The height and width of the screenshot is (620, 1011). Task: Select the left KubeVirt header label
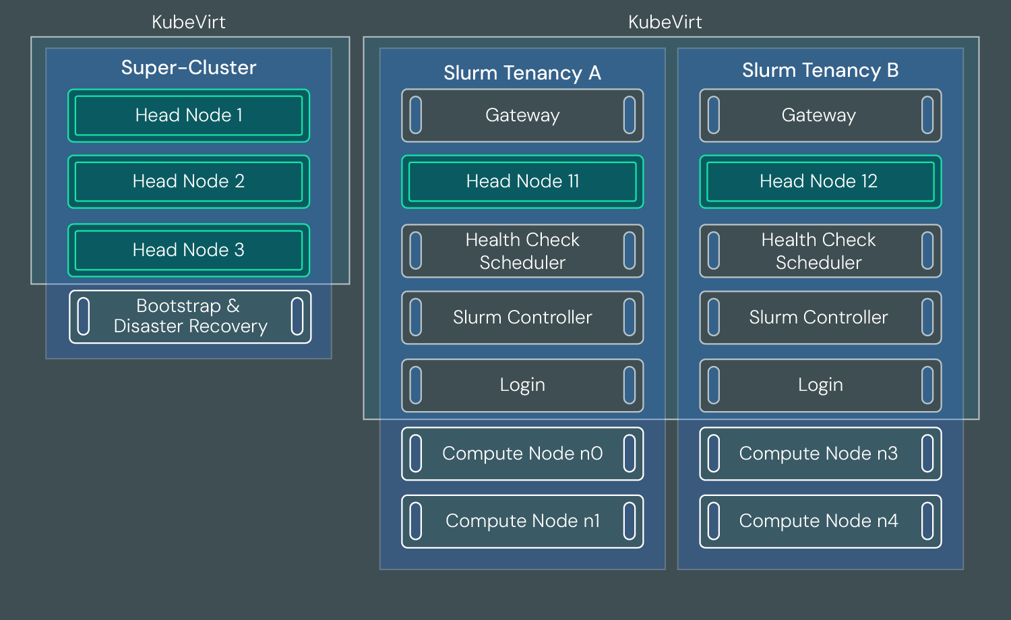189,22
